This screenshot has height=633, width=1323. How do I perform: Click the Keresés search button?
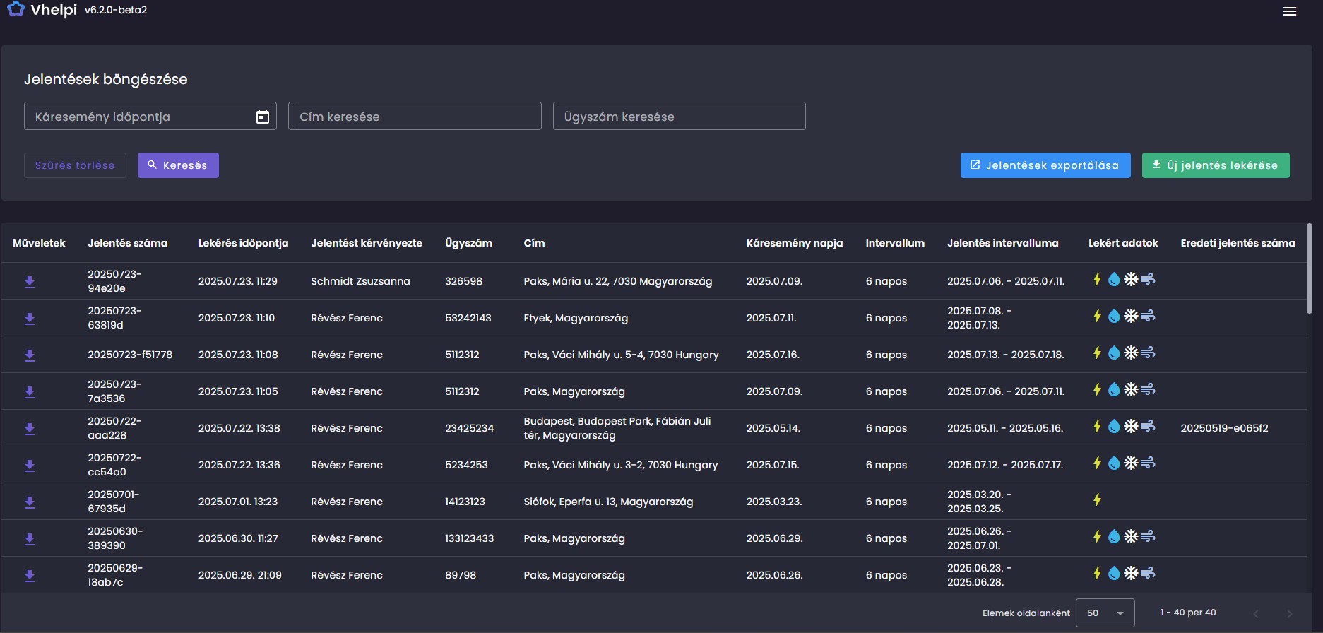[x=178, y=165]
